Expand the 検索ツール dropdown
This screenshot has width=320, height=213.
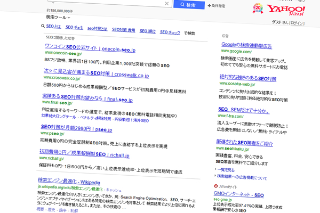tap(58, 18)
